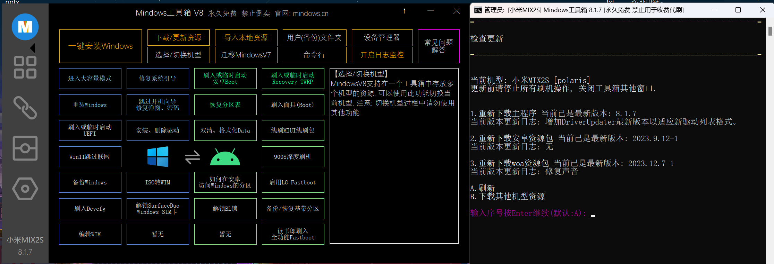Click 备份Windows button

click(90, 182)
